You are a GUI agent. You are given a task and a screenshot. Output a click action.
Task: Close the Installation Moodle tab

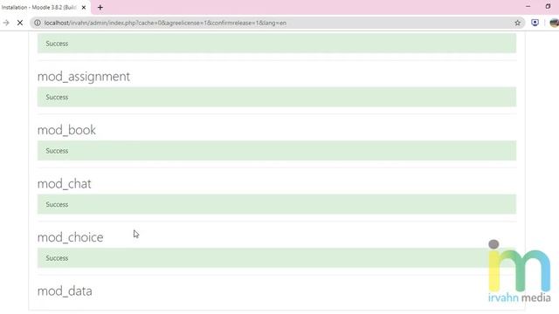click(x=84, y=7)
